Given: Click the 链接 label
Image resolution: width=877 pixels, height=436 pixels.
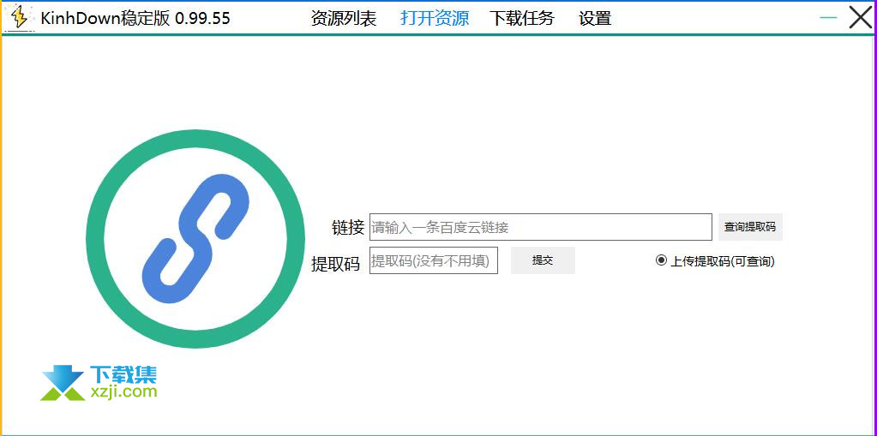Looking at the screenshot, I should coord(348,228).
